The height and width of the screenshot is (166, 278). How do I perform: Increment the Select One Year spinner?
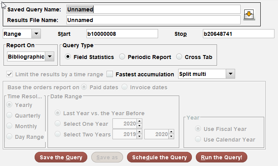[x=140, y=121]
